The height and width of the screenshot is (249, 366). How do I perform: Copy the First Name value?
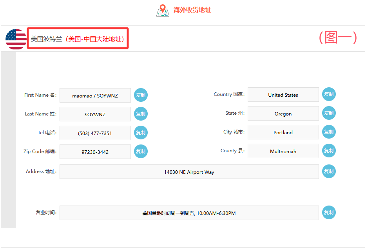pos(141,95)
